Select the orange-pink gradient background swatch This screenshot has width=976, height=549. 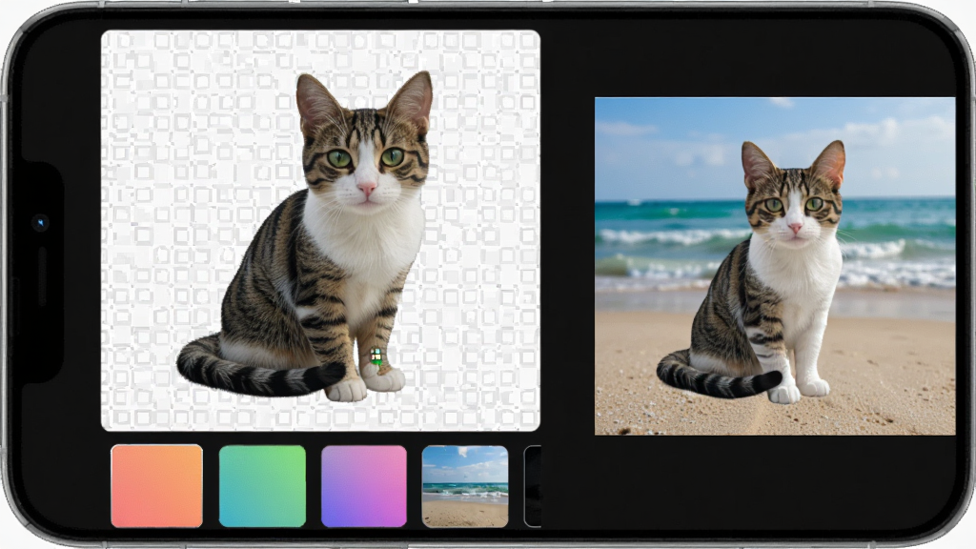click(x=157, y=485)
